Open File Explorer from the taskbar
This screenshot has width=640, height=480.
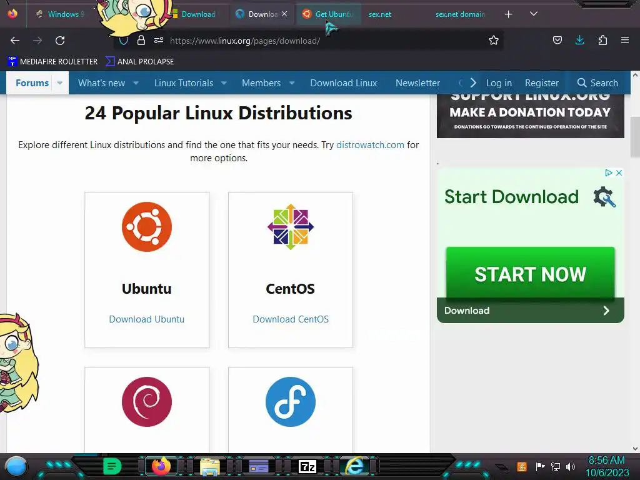(210, 467)
